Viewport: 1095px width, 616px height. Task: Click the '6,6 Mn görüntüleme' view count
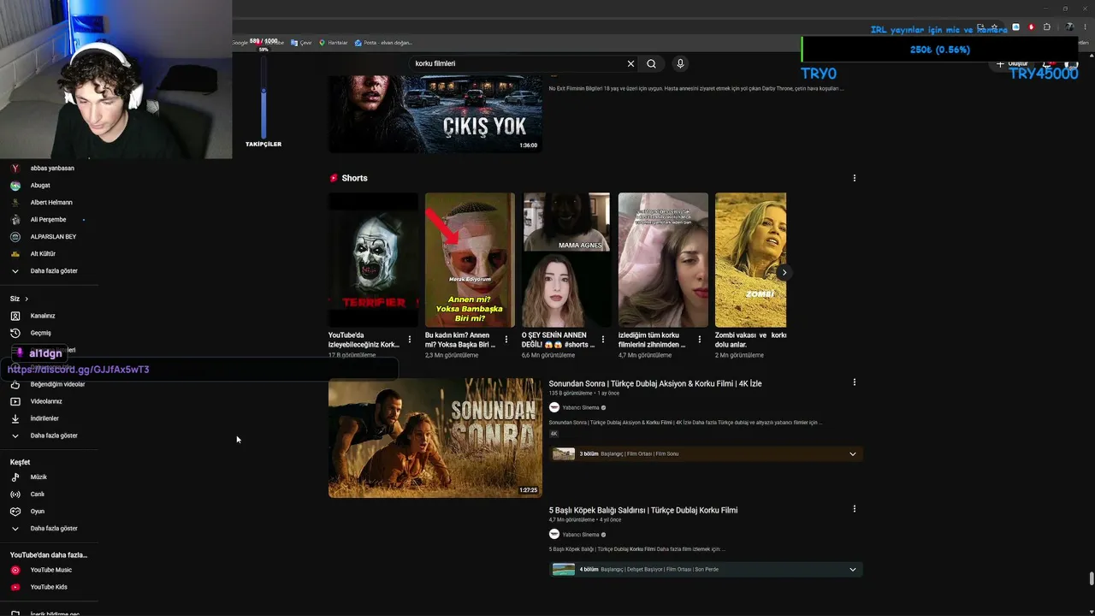(547, 355)
